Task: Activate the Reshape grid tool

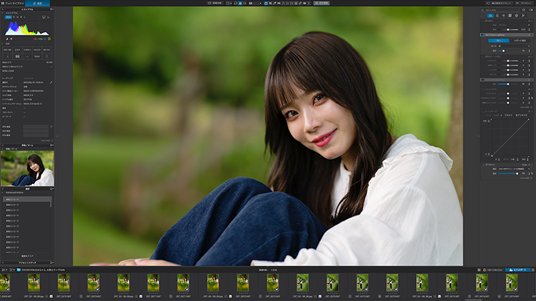Action: [295, 3]
